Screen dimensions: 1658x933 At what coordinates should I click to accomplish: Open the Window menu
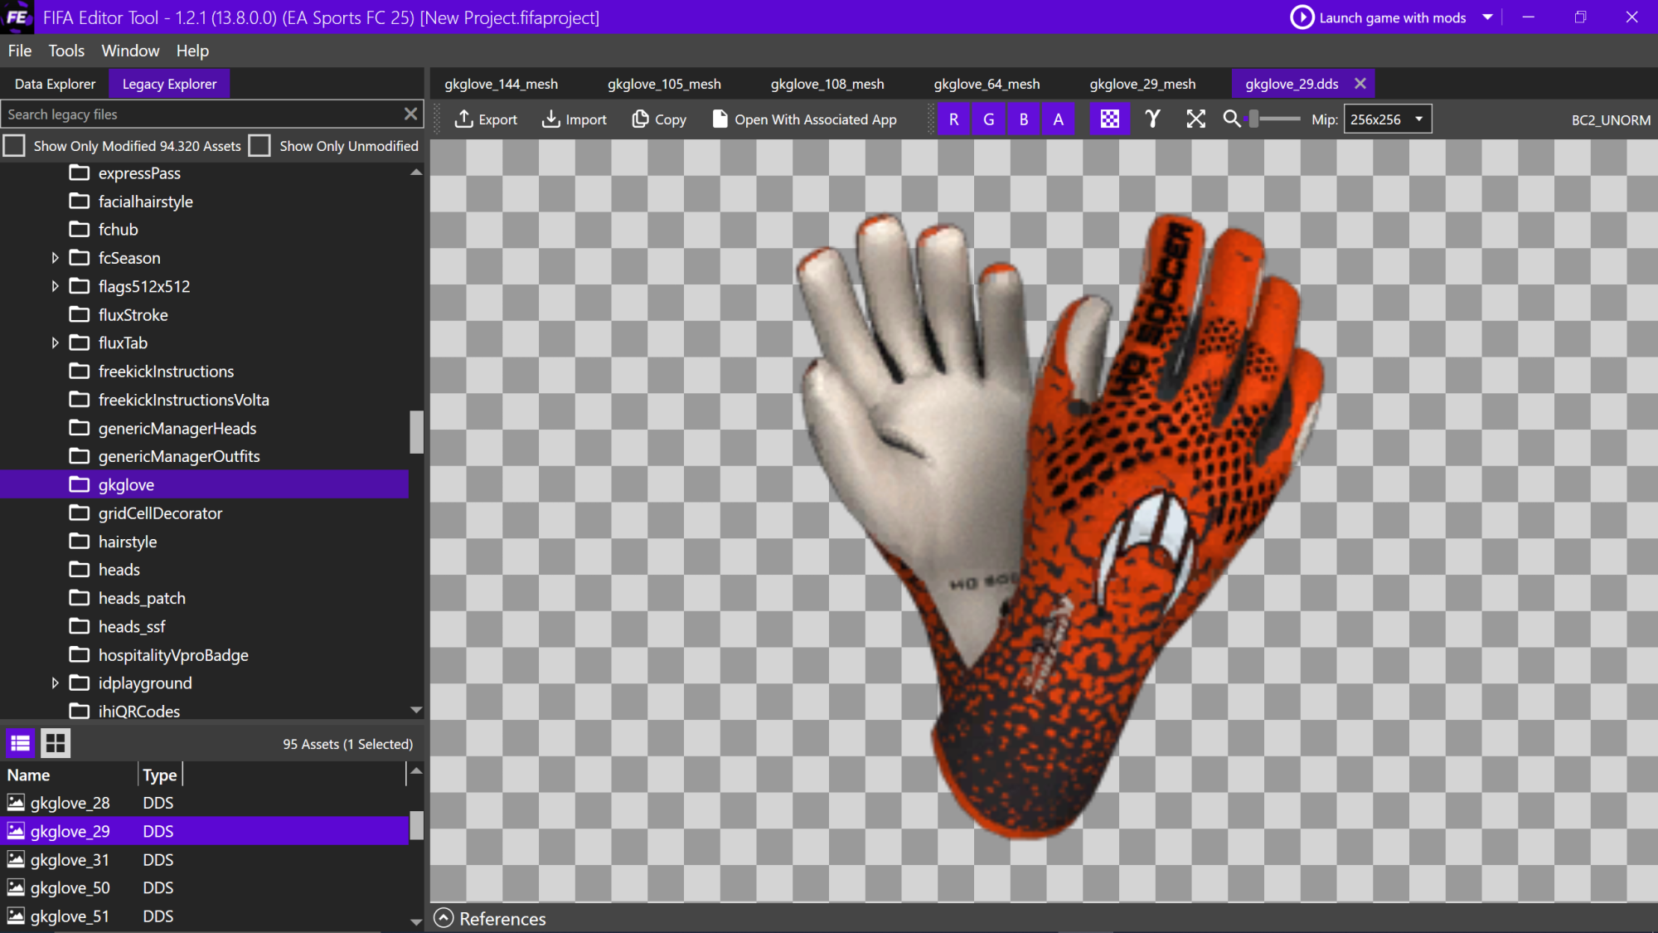coord(130,51)
